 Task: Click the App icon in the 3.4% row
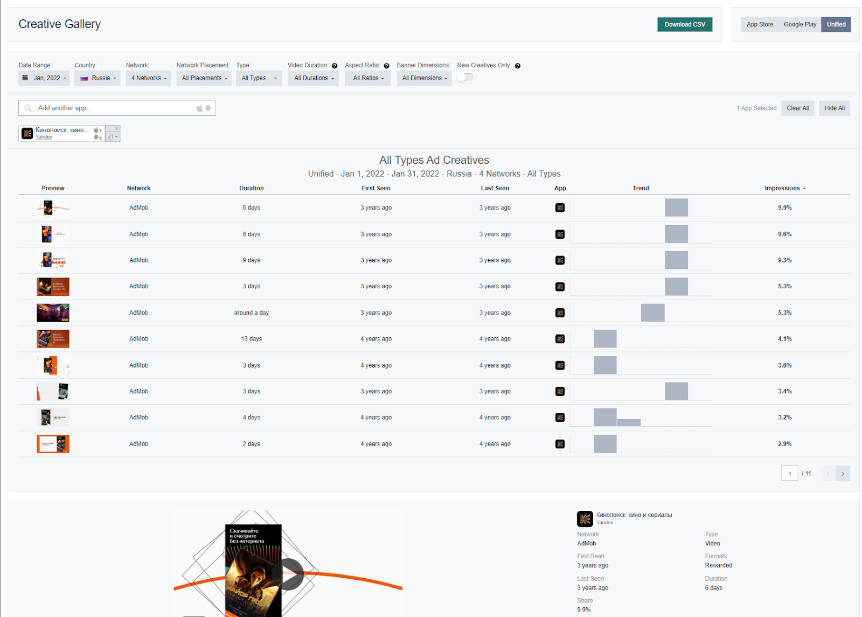560,392
